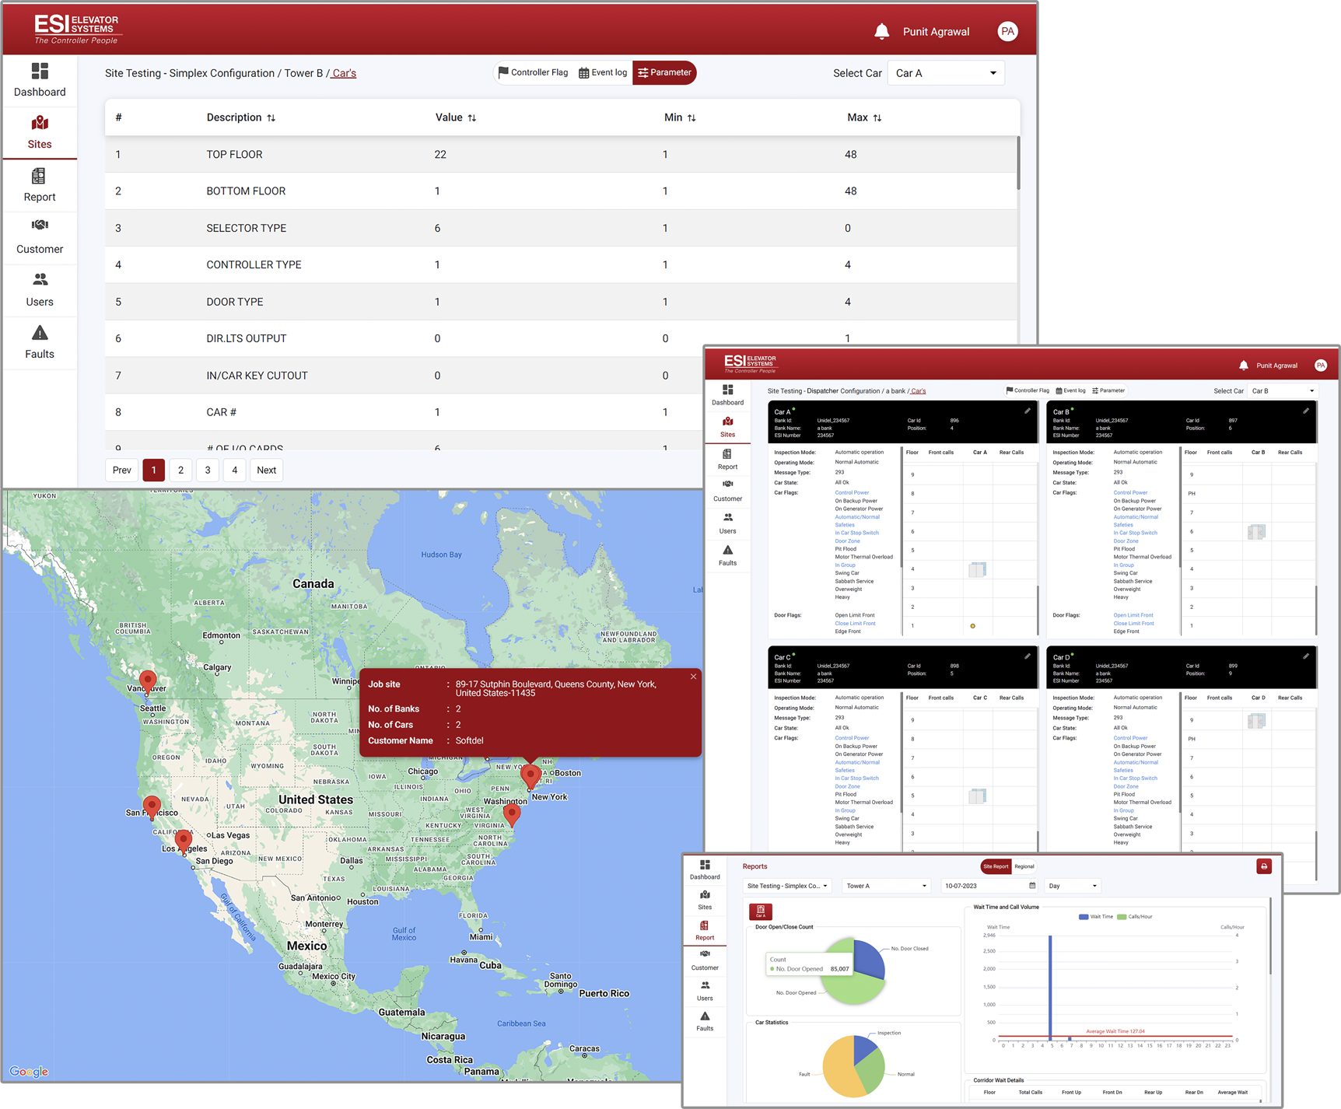Click the parameter table vertical scrollbar
The width and height of the screenshot is (1341, 1109).
click(1018, 163)
